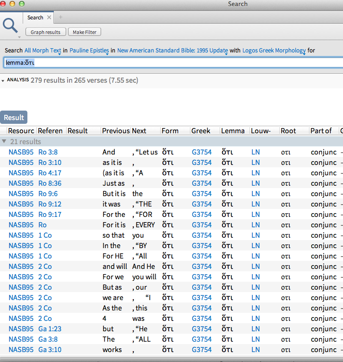Collapse the 21 results group
This screenshot has height=362, width=343.
(4, 141)
